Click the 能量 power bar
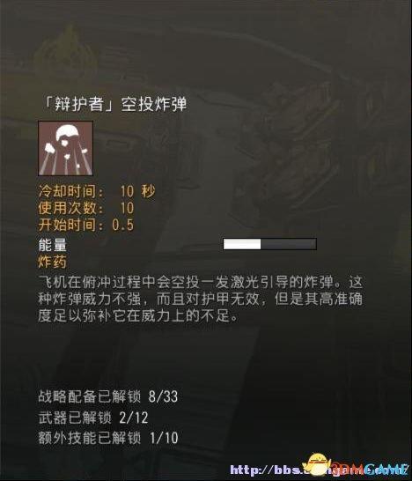The image size is (412, 481). tap(269, 244)
